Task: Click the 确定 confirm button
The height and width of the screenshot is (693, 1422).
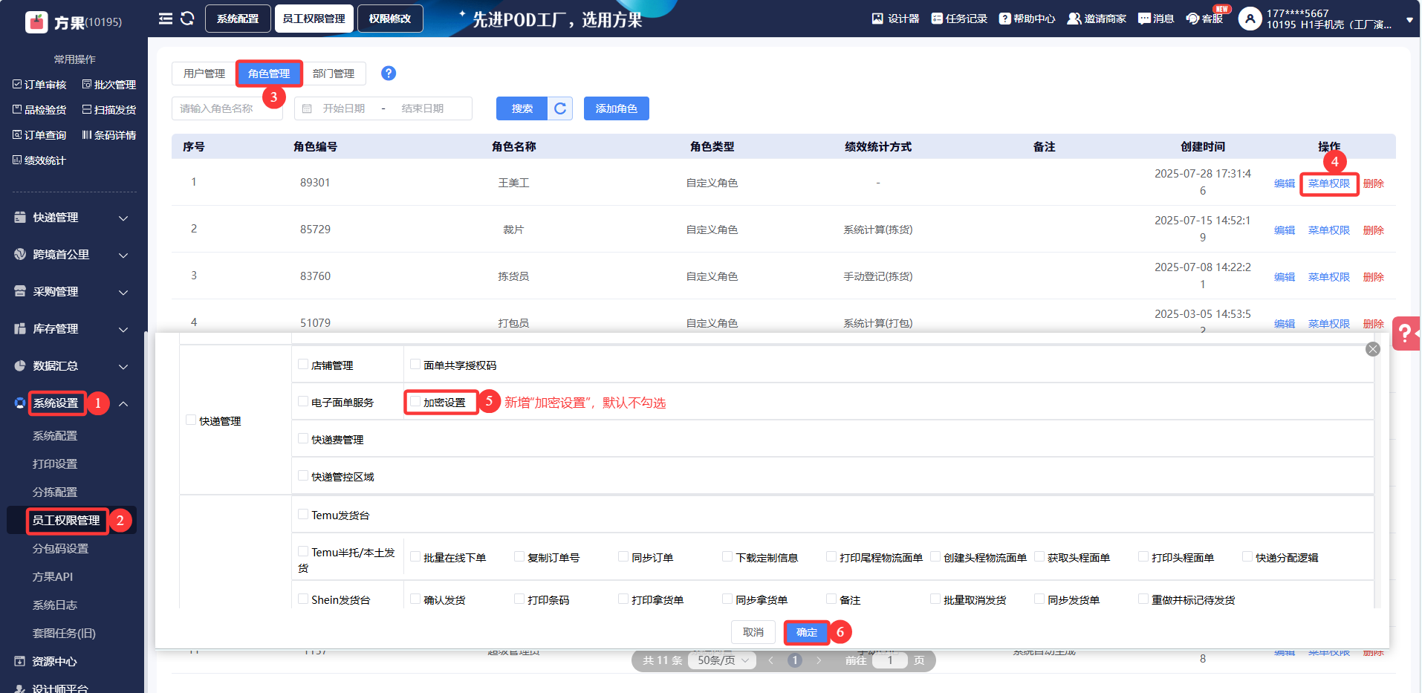Action: pyautogui.click(x=806, y=632)
